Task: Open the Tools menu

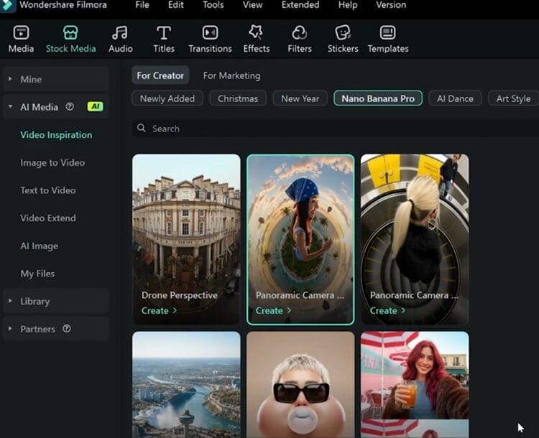Action: click(213, 5)
